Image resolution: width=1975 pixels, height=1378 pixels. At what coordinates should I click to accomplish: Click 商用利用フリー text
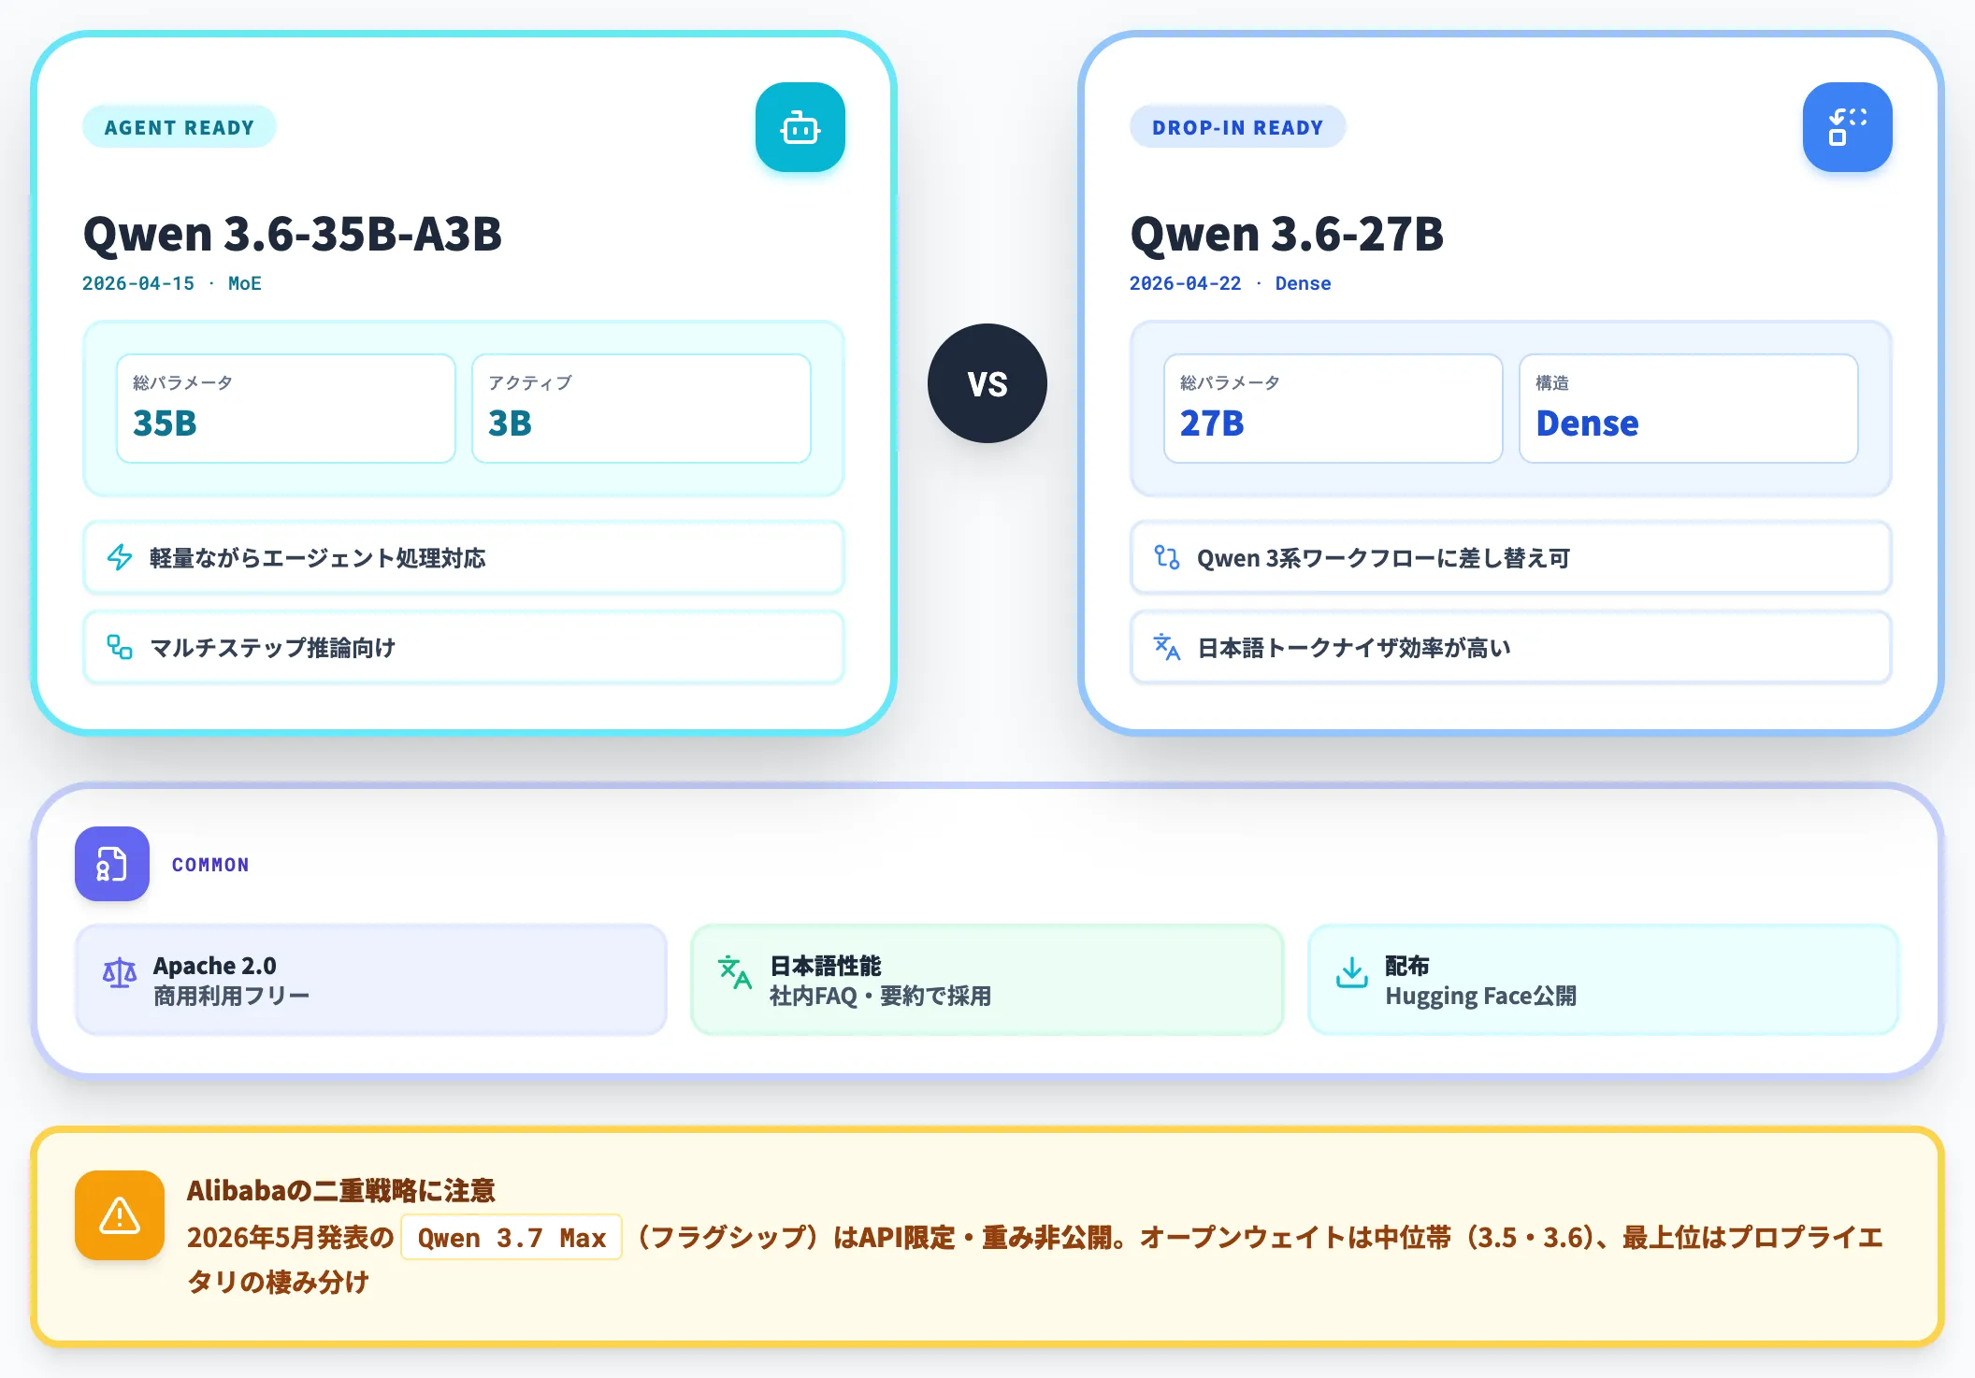(x=231, y=996)
